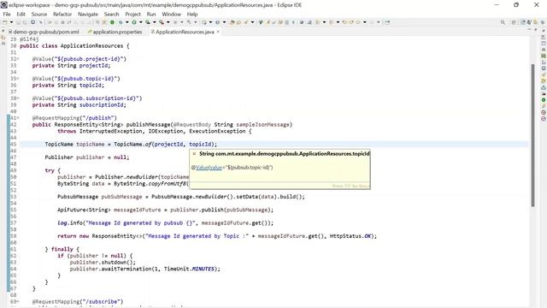Click messageIdFuture variable on line 55
The width and height of the screenshot is (547, 308).
[x=137, y=210]
